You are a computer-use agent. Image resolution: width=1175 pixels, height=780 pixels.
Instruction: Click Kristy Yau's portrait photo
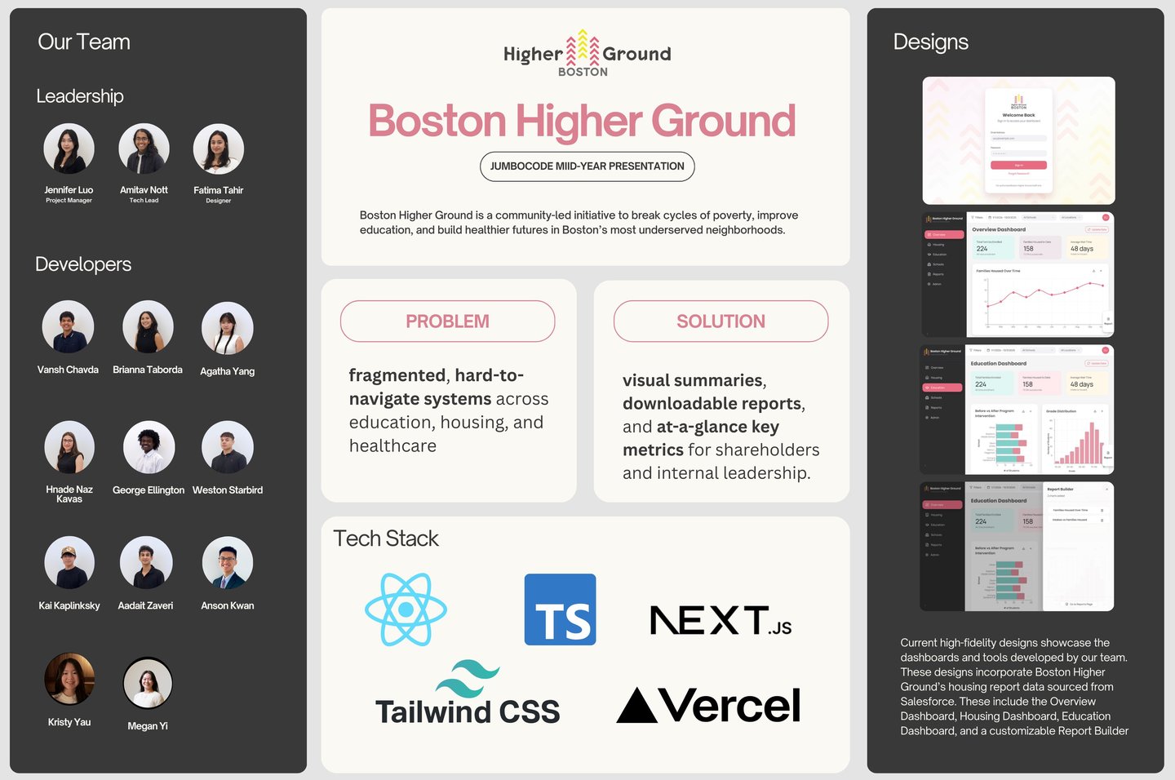coord(69,679)
